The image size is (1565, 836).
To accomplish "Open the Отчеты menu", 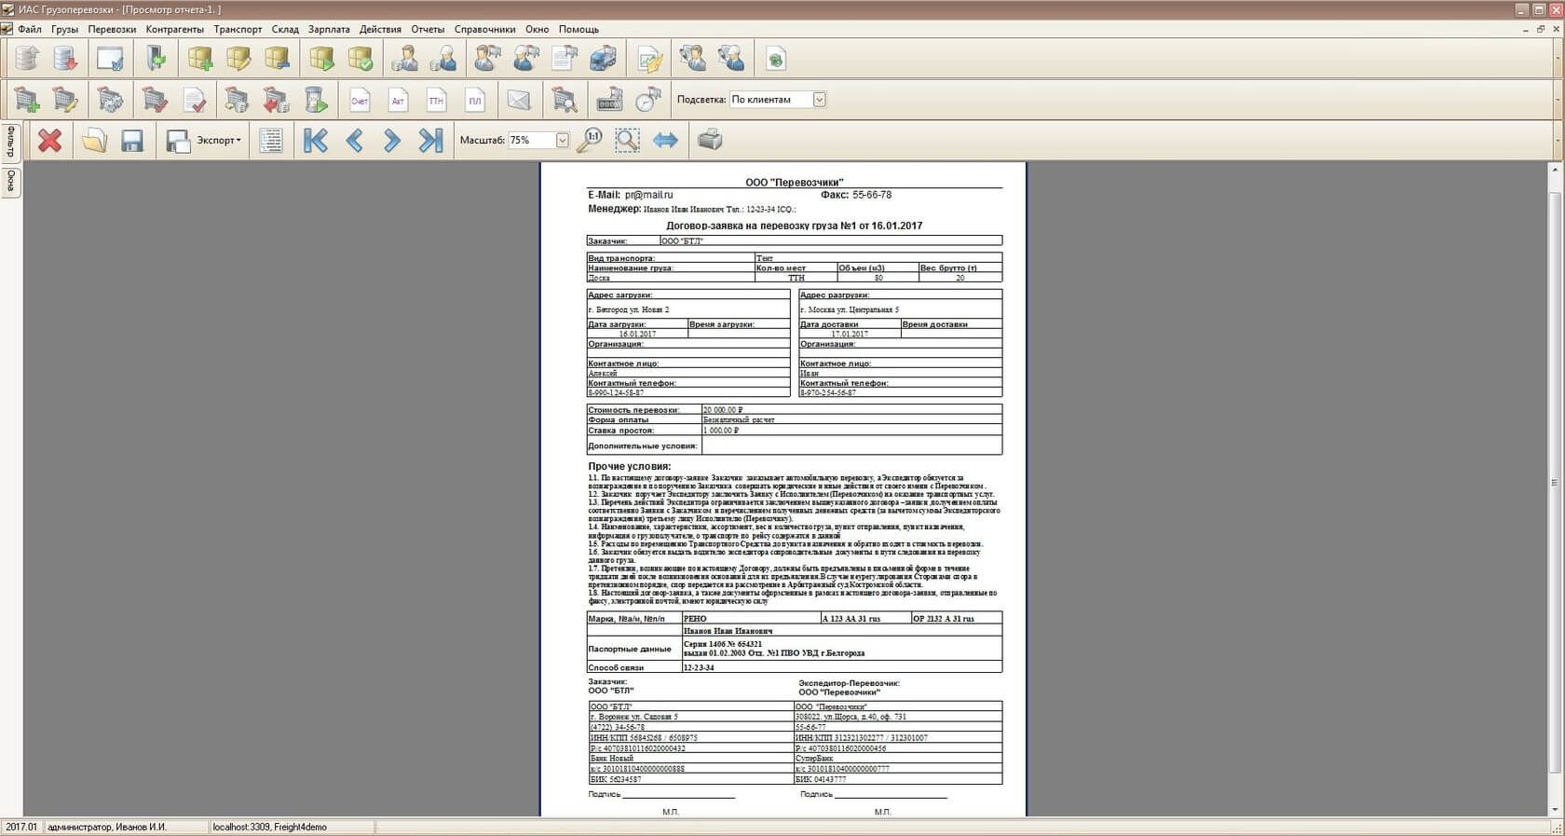I will click(x=428, y=29).
